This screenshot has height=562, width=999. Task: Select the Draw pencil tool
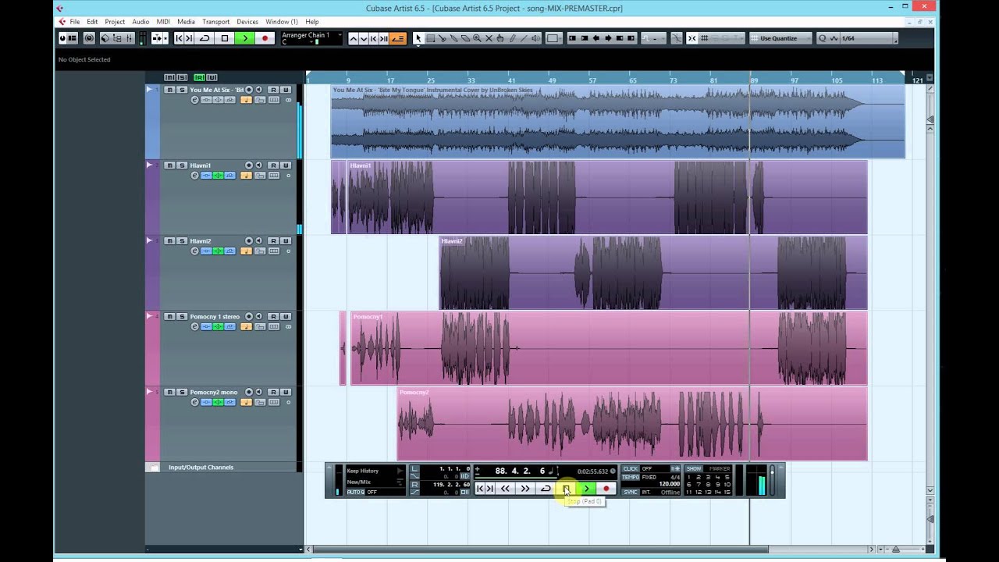point(512,38)
